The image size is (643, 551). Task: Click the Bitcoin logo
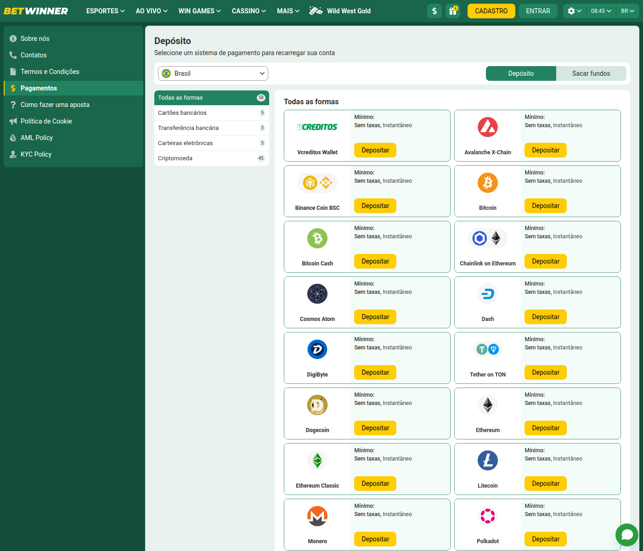coord(488,183)
